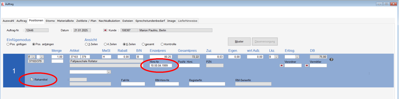Image resolution: width=399 pixels, height=99 pixels.
Task: Switch to the Auftrag tab
Action: click(21, 21)
